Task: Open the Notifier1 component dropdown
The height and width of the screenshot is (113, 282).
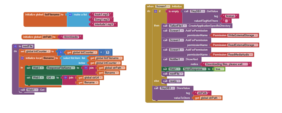Action: (182, 59)
